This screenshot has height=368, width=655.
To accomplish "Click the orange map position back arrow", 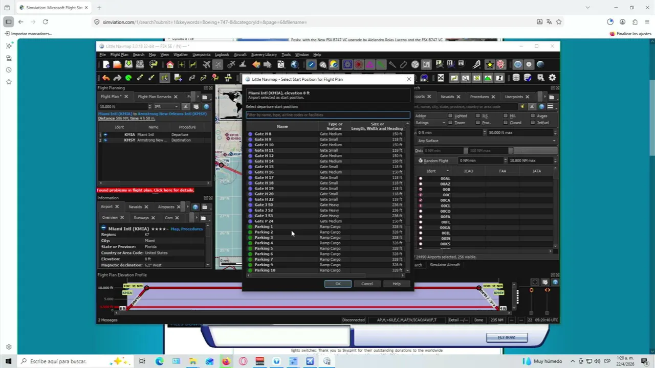I will (256, 64).
